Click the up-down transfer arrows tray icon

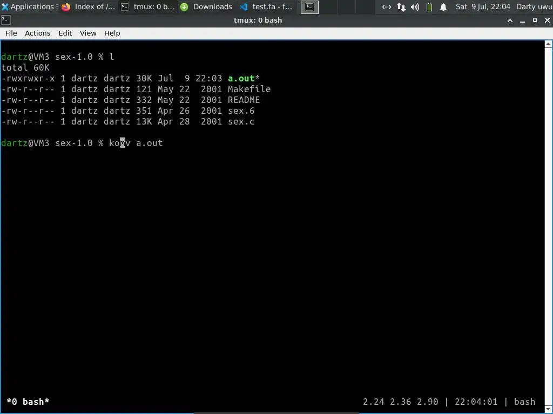tap(401, 6)
